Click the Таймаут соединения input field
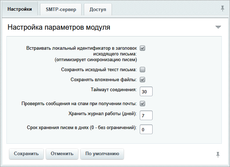The height and width of the screenshot is (167, 230). click(x=146, y=92)
